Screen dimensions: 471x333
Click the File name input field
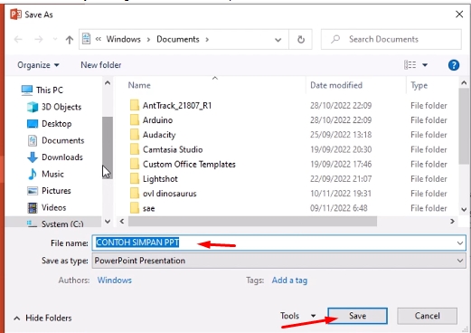pos(278,243)
